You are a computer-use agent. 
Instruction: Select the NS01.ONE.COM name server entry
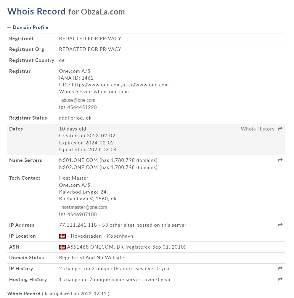click(x=78, y=160)
